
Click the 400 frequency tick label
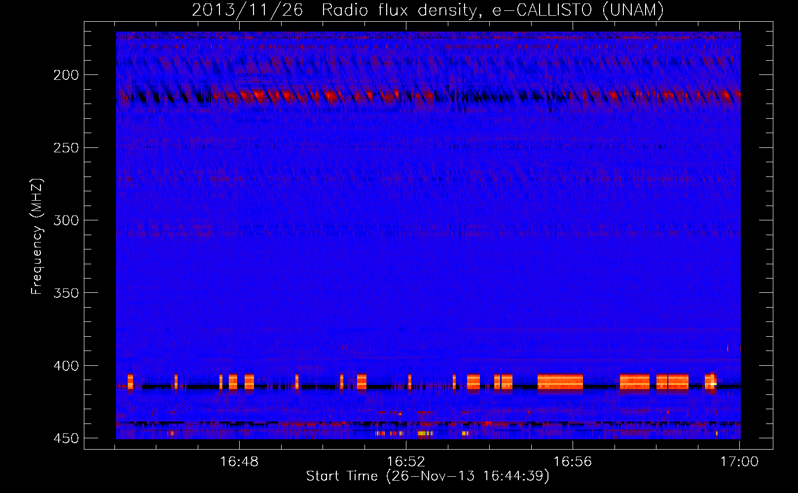pyautogui.click(x=66, y=366)
